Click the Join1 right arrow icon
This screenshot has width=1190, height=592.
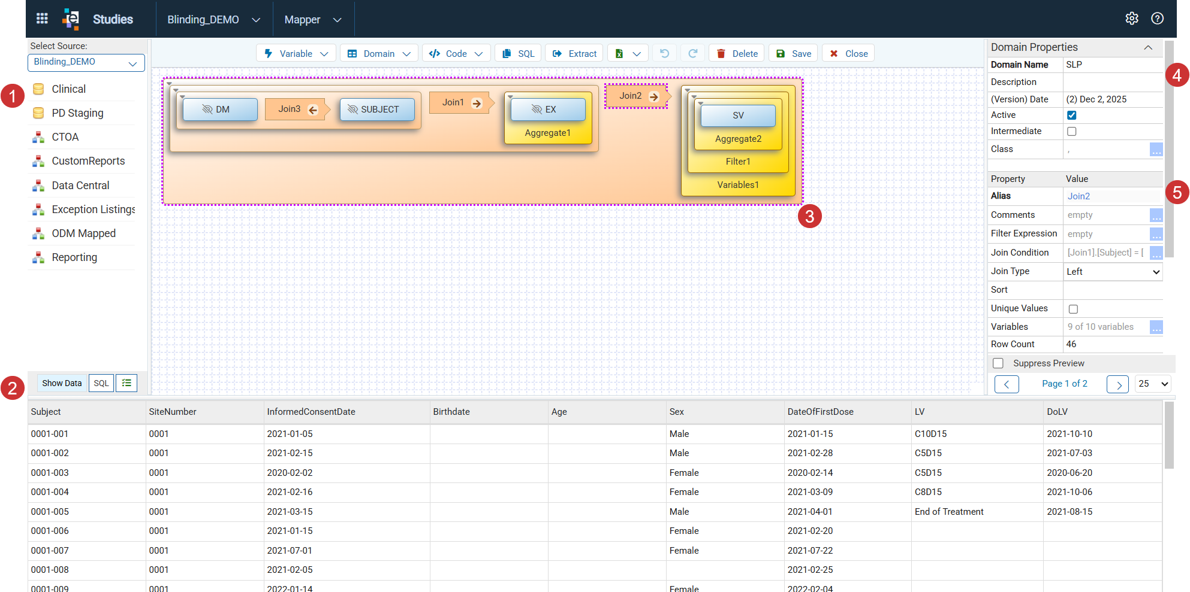point(477,103)
